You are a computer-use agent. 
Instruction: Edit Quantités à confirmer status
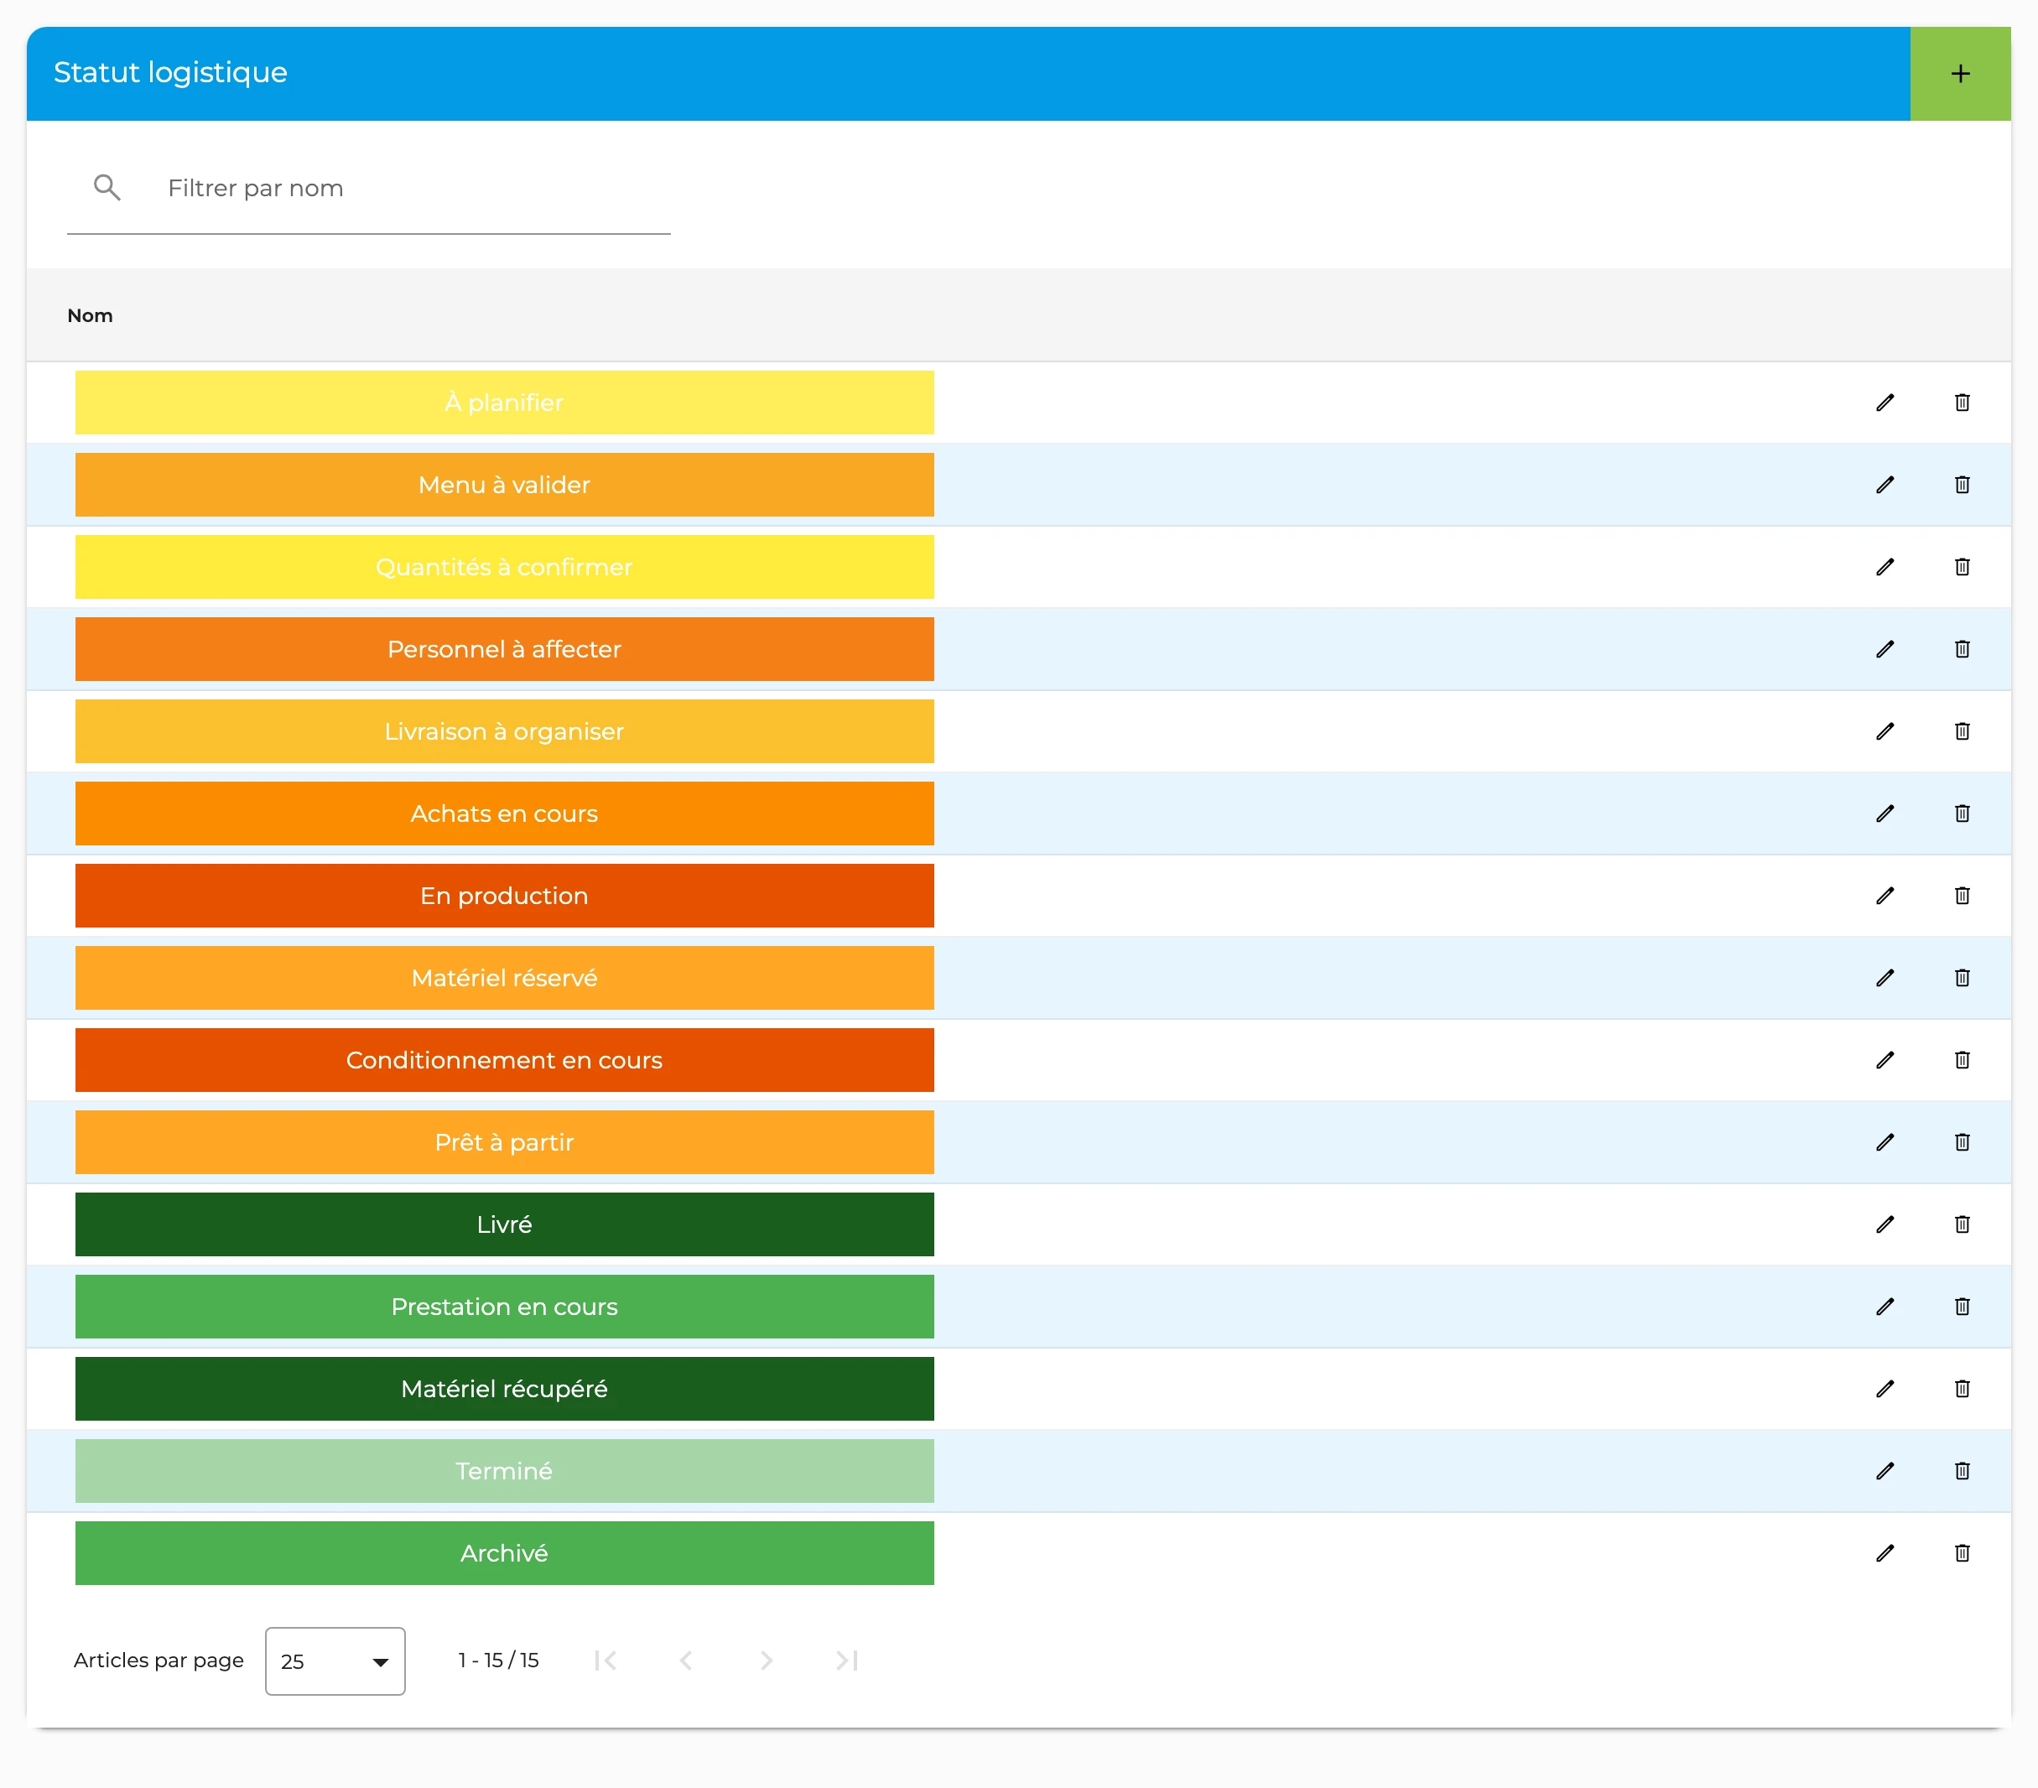coord(1885,568)
